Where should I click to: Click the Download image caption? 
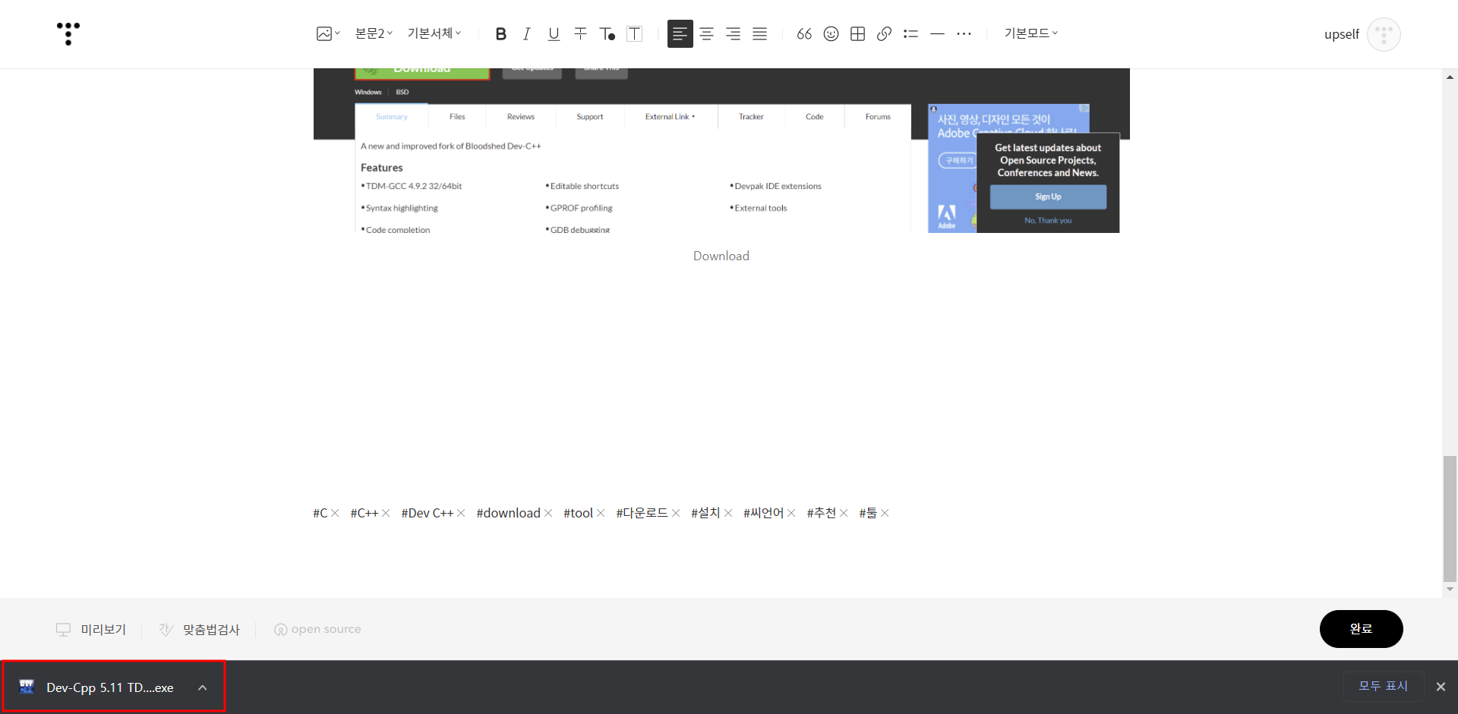[721, 256]
